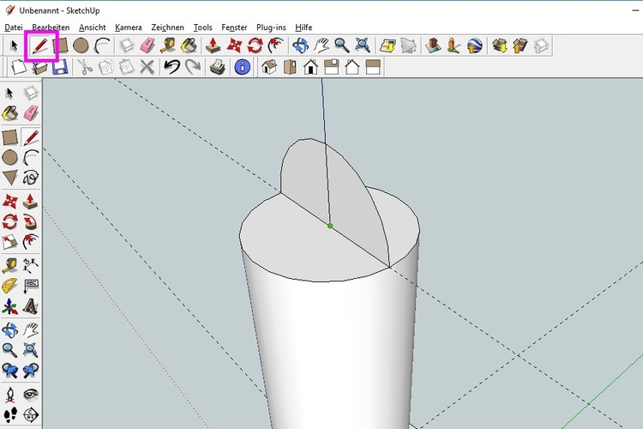Activate Push/Pull tool in the top toolbar
Screen dimensions: 643x429
click(x=213, y=45)
